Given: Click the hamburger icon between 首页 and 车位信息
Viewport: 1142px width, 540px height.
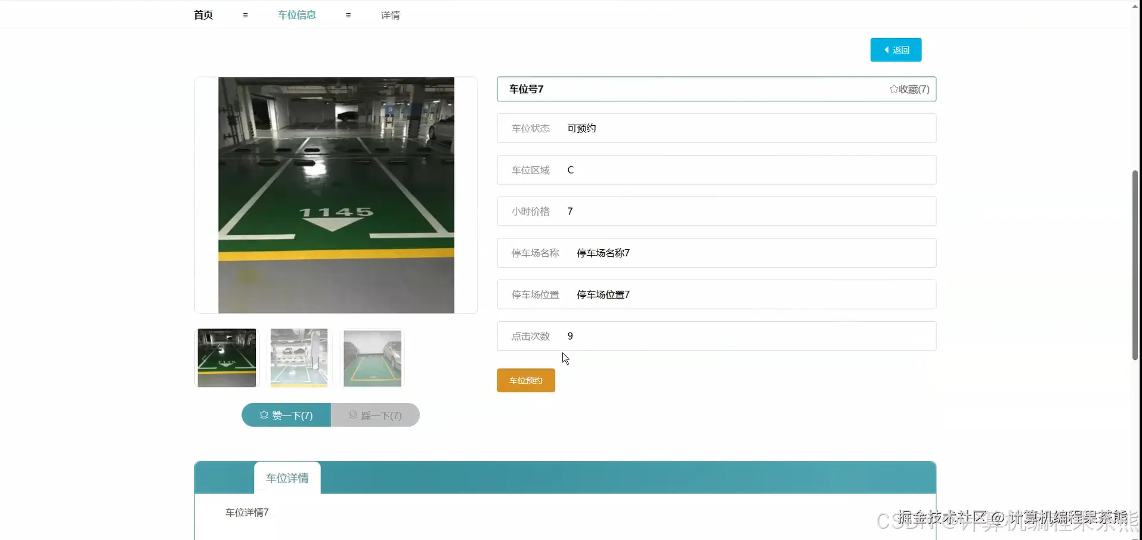Looking at the screenshot, I should coord(245,15).
